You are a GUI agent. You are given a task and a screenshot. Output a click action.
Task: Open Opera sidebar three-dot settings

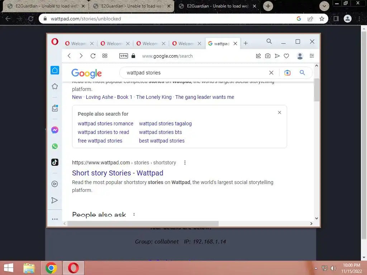pyautogui.click(x=55, y=219)
